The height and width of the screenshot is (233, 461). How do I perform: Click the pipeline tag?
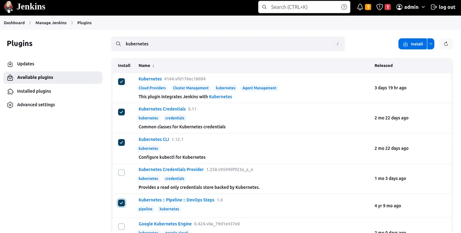(146, 209)
